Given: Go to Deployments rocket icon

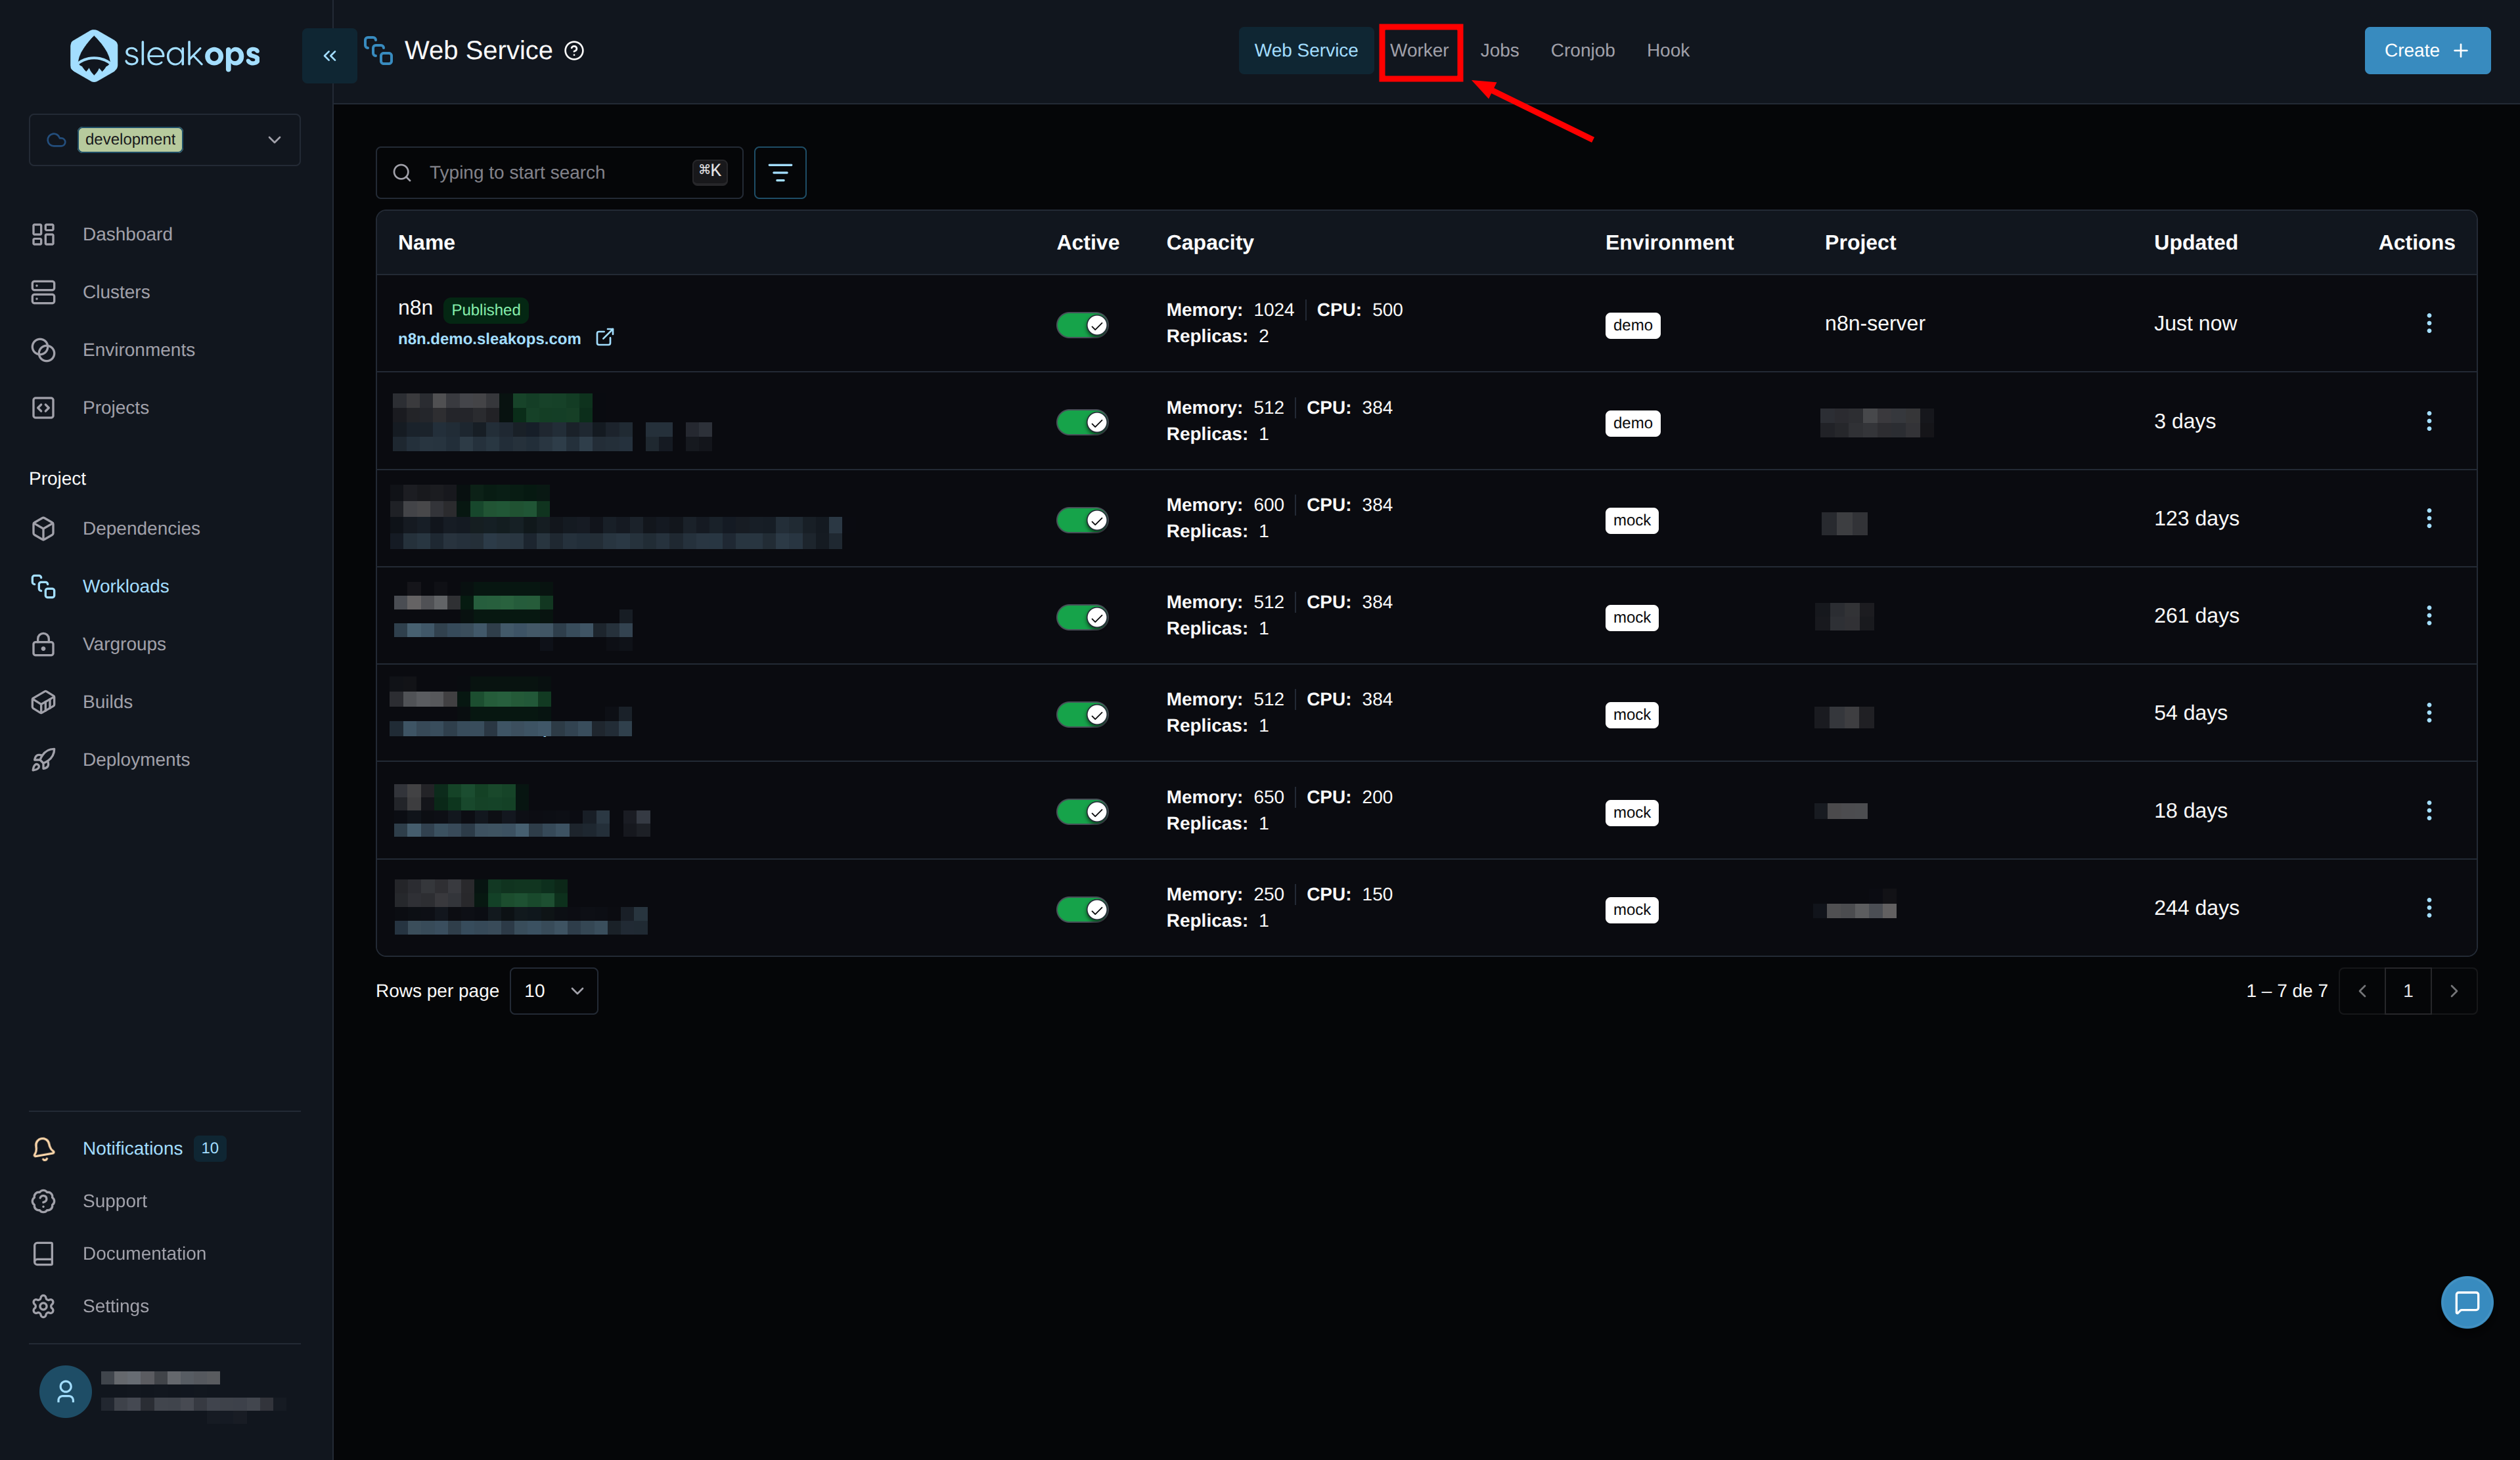Looking at the screenshot, I should coord(43,760).
